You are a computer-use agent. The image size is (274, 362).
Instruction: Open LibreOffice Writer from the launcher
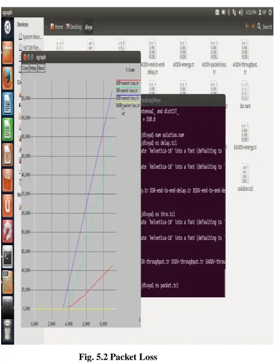(x=8, y=104)
